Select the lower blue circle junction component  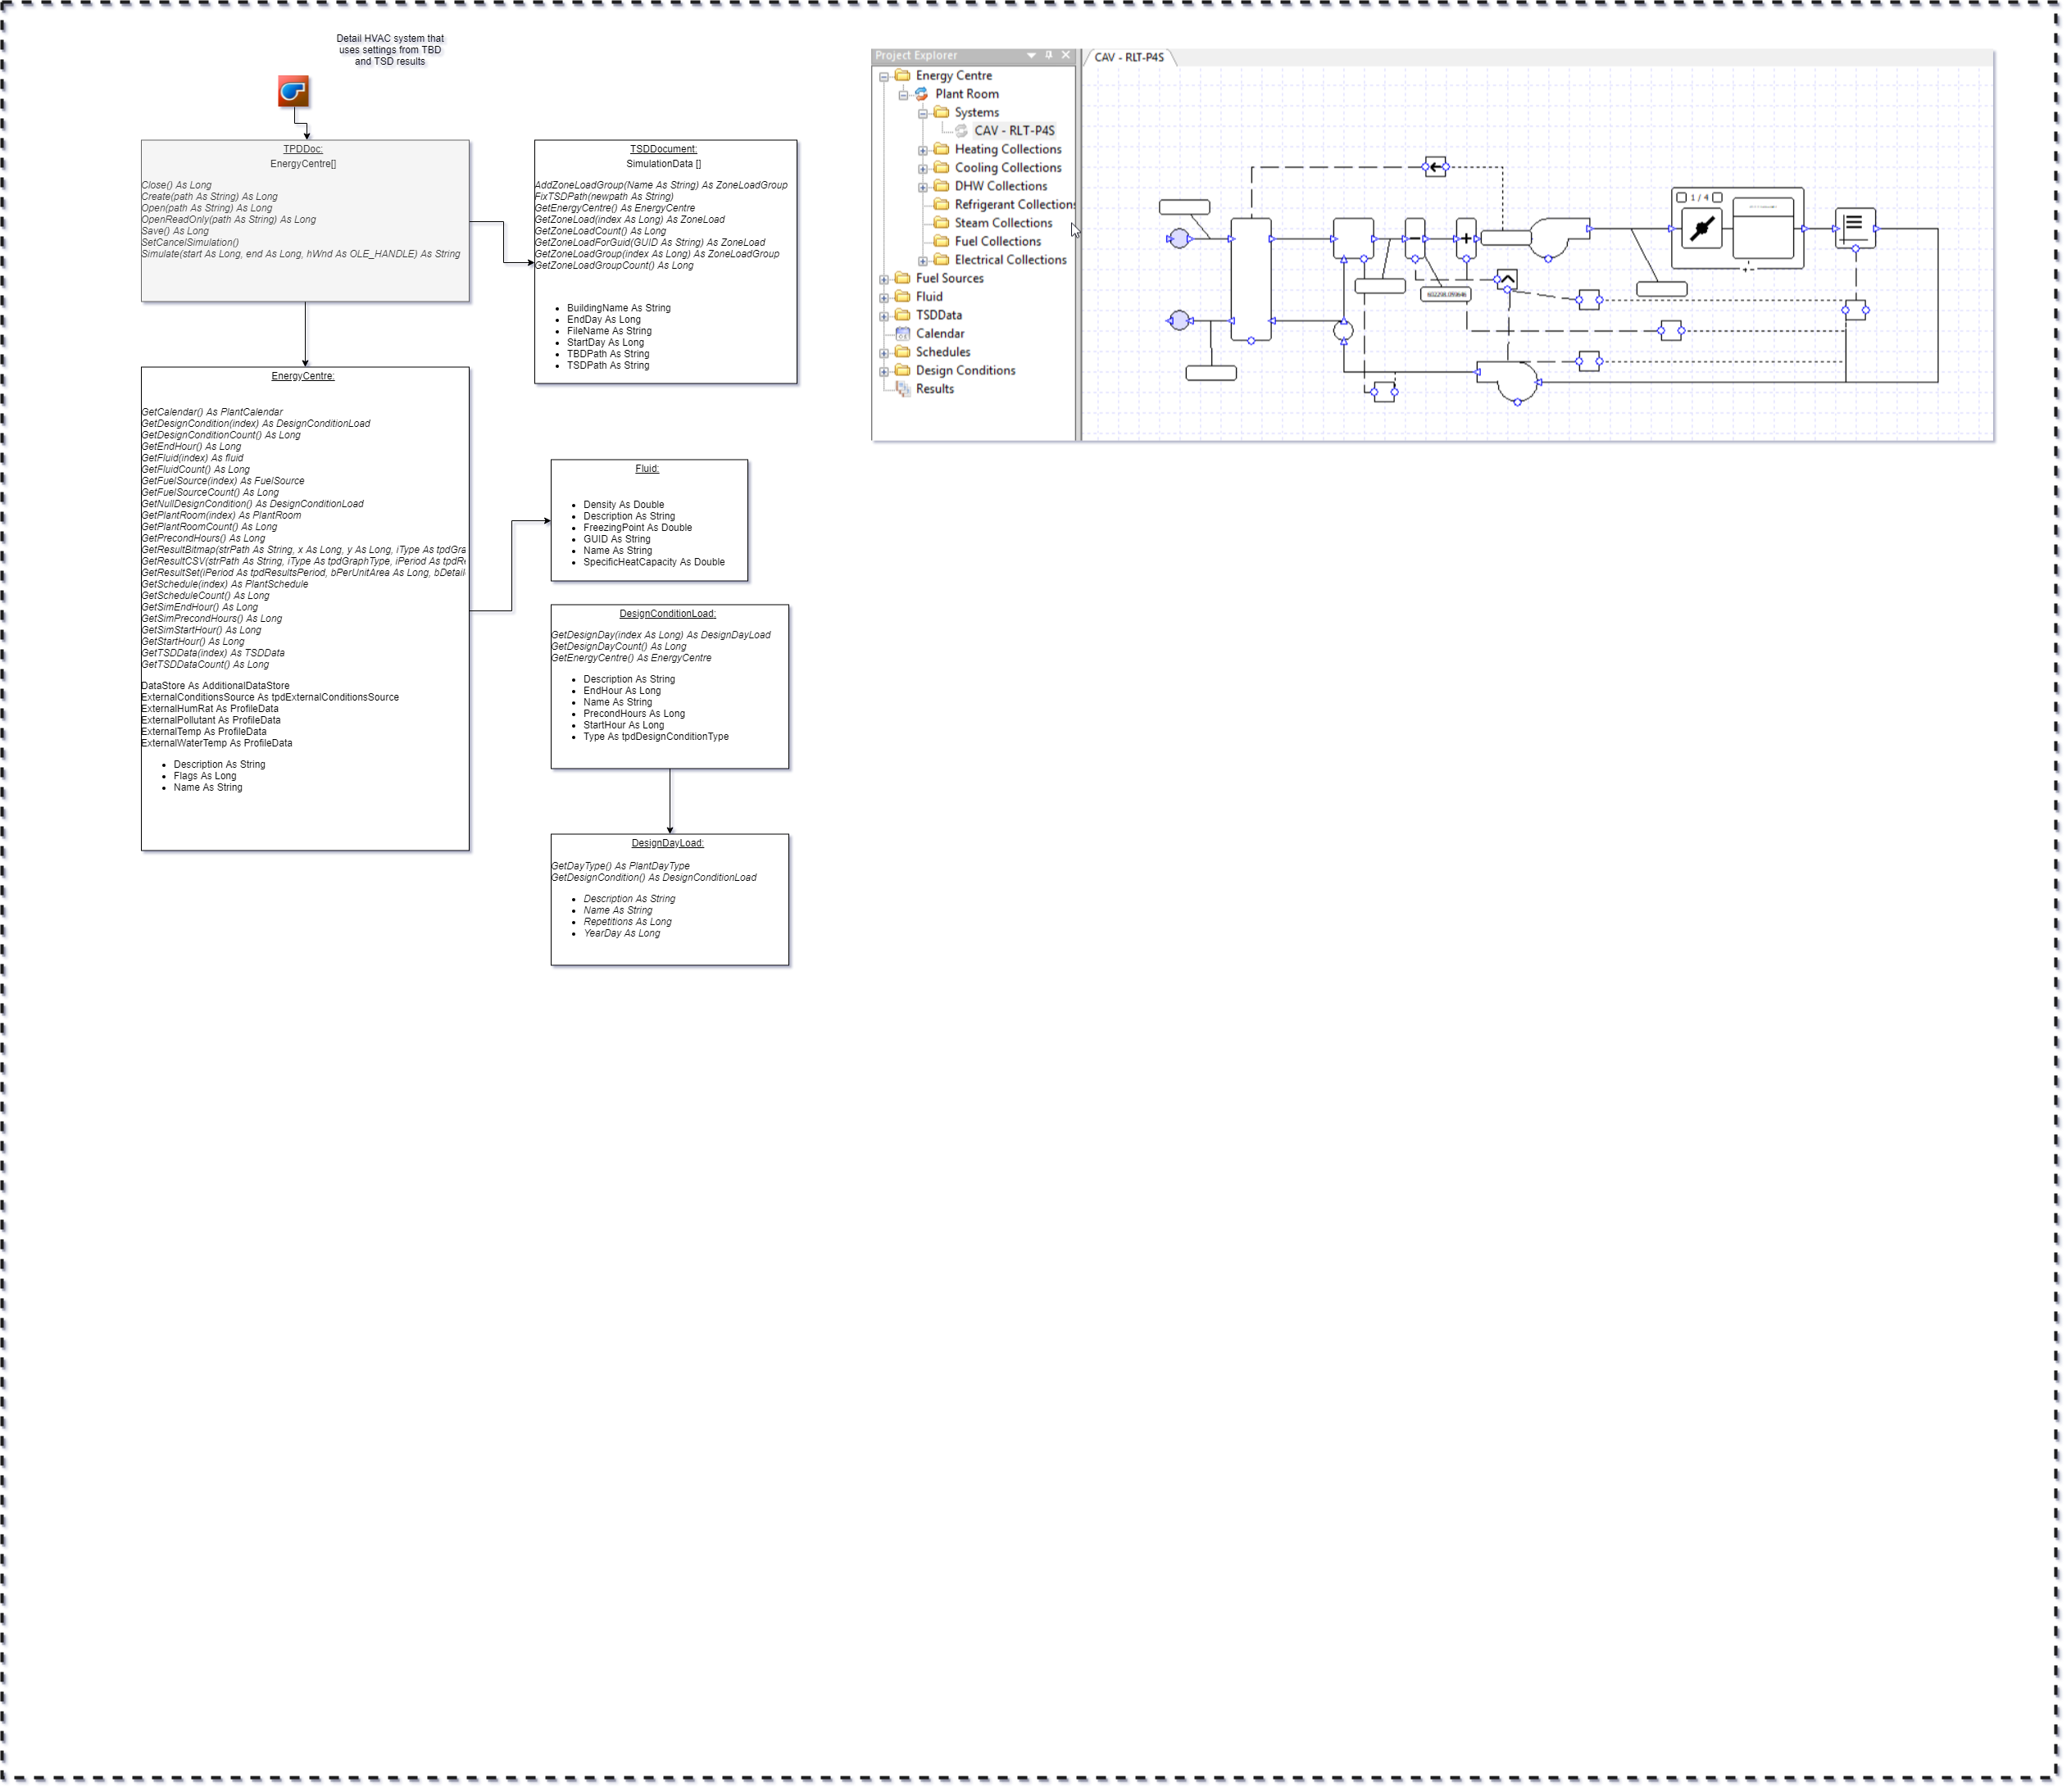(1180, 321)
